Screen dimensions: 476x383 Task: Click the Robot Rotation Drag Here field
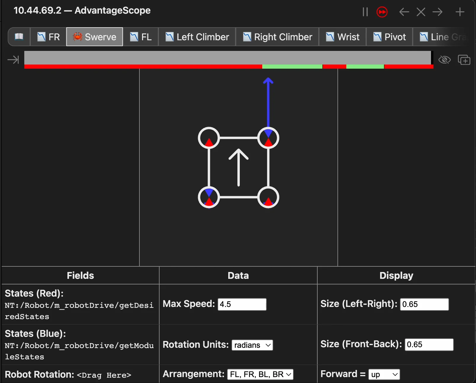(x=104, y=375)
